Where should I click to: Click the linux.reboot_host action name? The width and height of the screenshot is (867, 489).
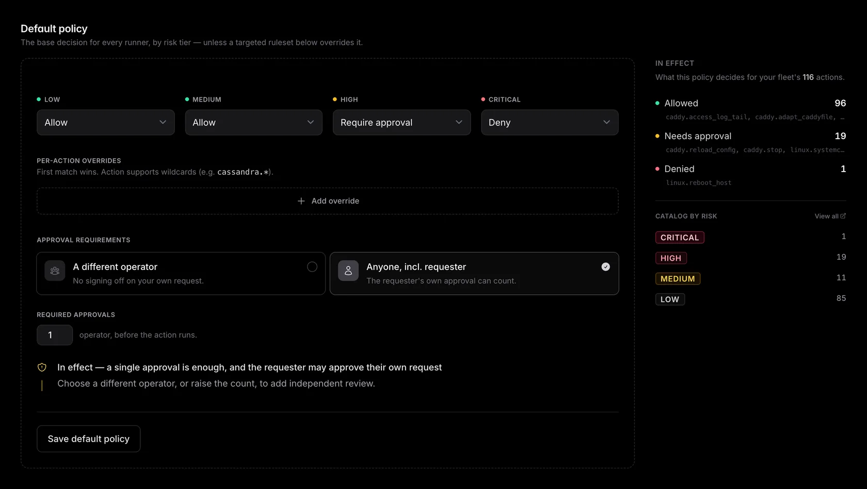tap(698, 183)
